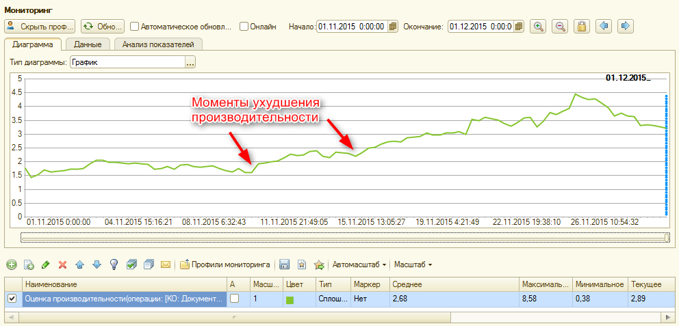The width and height of the screenshot is (679, 326).
Task: Open the Автомасштаб dropdown
Action: coord(360,264)
